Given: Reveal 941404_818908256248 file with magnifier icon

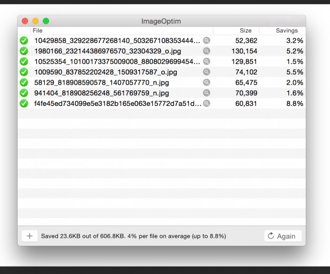Looking at the screenshot, I should click(x=207, y=93).
